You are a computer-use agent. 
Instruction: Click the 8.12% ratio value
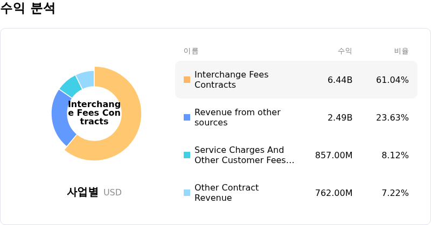coord(395,155)
